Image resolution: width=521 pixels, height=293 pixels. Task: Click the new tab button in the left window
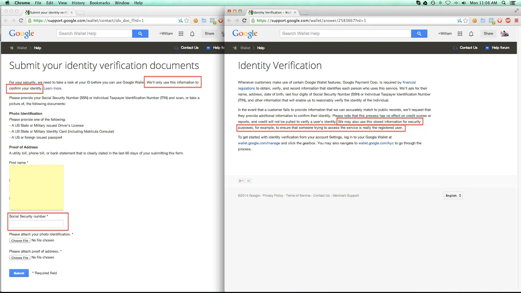tap(81, 12)
